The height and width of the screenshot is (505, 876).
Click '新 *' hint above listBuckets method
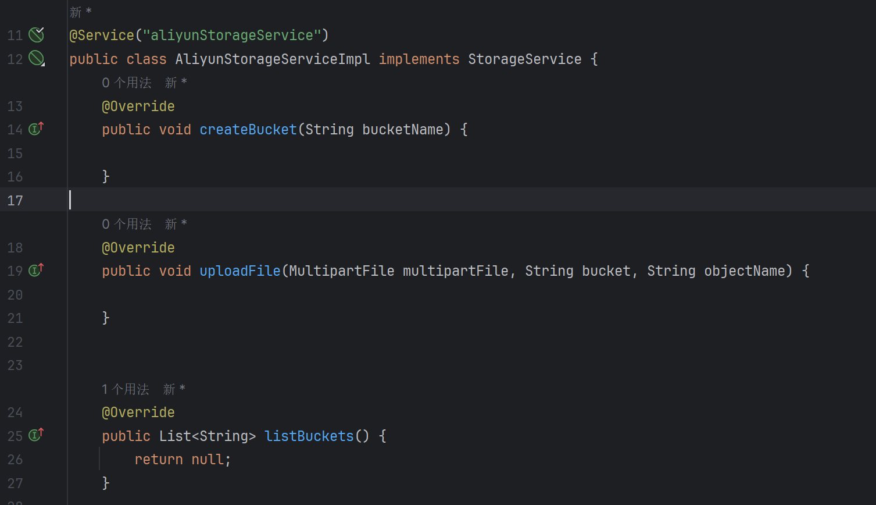[174, 389]
